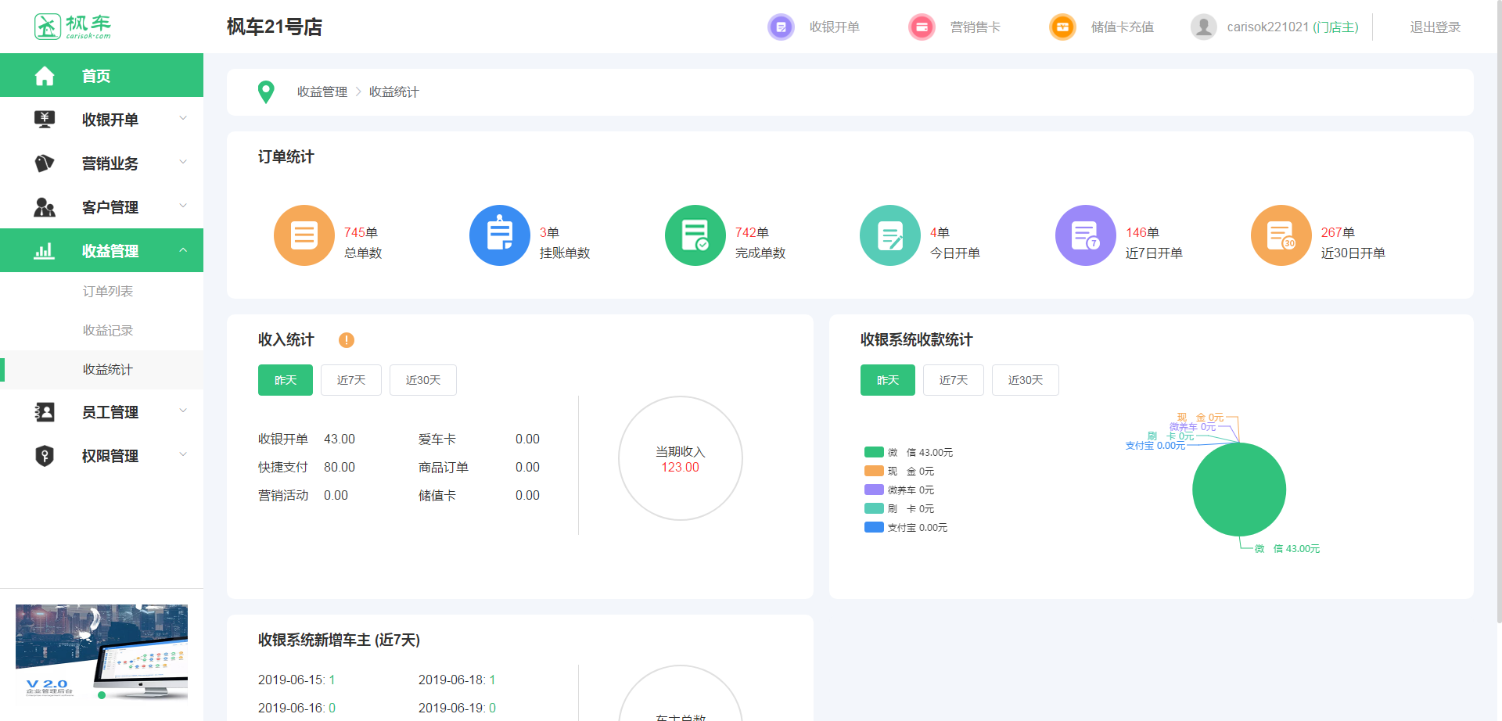The width and height of the screenshot is (1502, 721).
Task: Expand the 权限管理 chevron
Action: 183,454
